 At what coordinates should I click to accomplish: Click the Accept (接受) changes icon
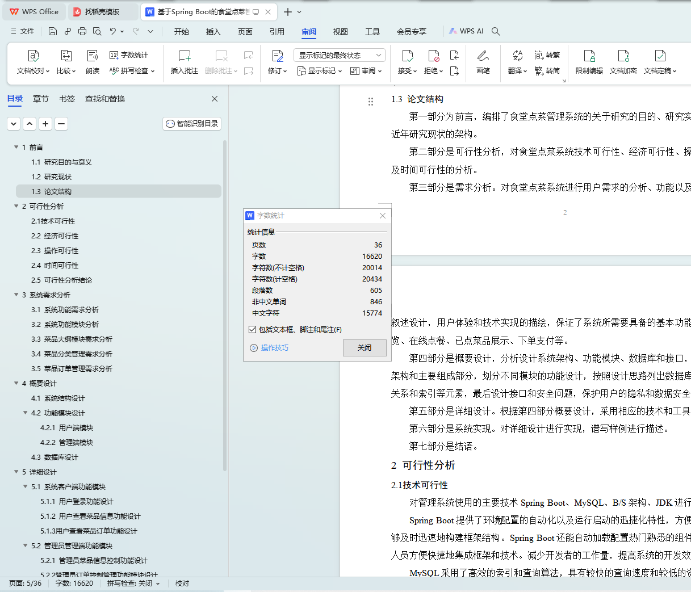407,56
